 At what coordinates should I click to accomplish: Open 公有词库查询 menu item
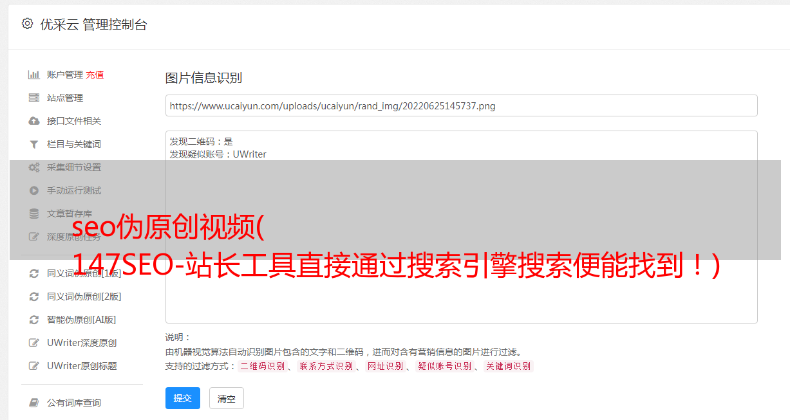(x=74, y=403)
